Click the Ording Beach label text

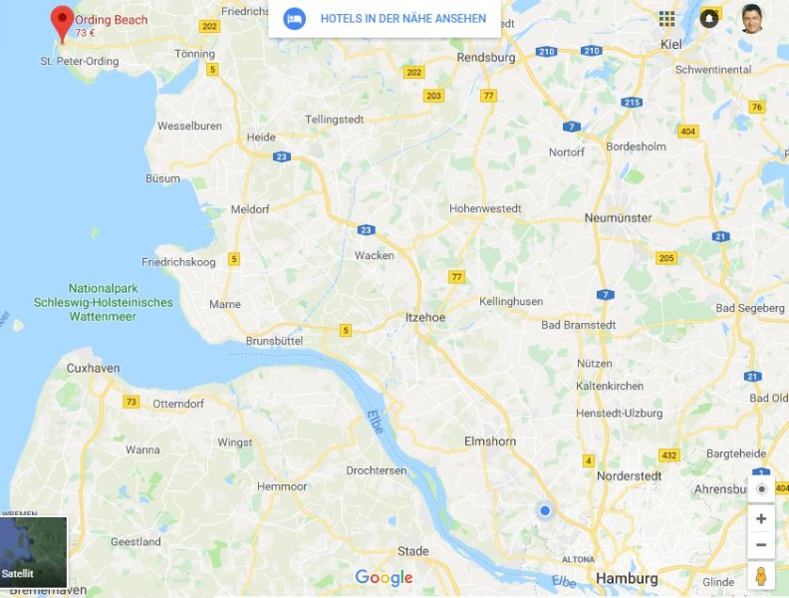pos(112,20)
